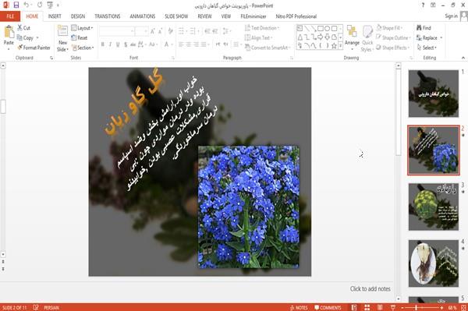The image size is (468, 311).
Task: Click the zoom out minus button
Action: [x=402, y=307]
